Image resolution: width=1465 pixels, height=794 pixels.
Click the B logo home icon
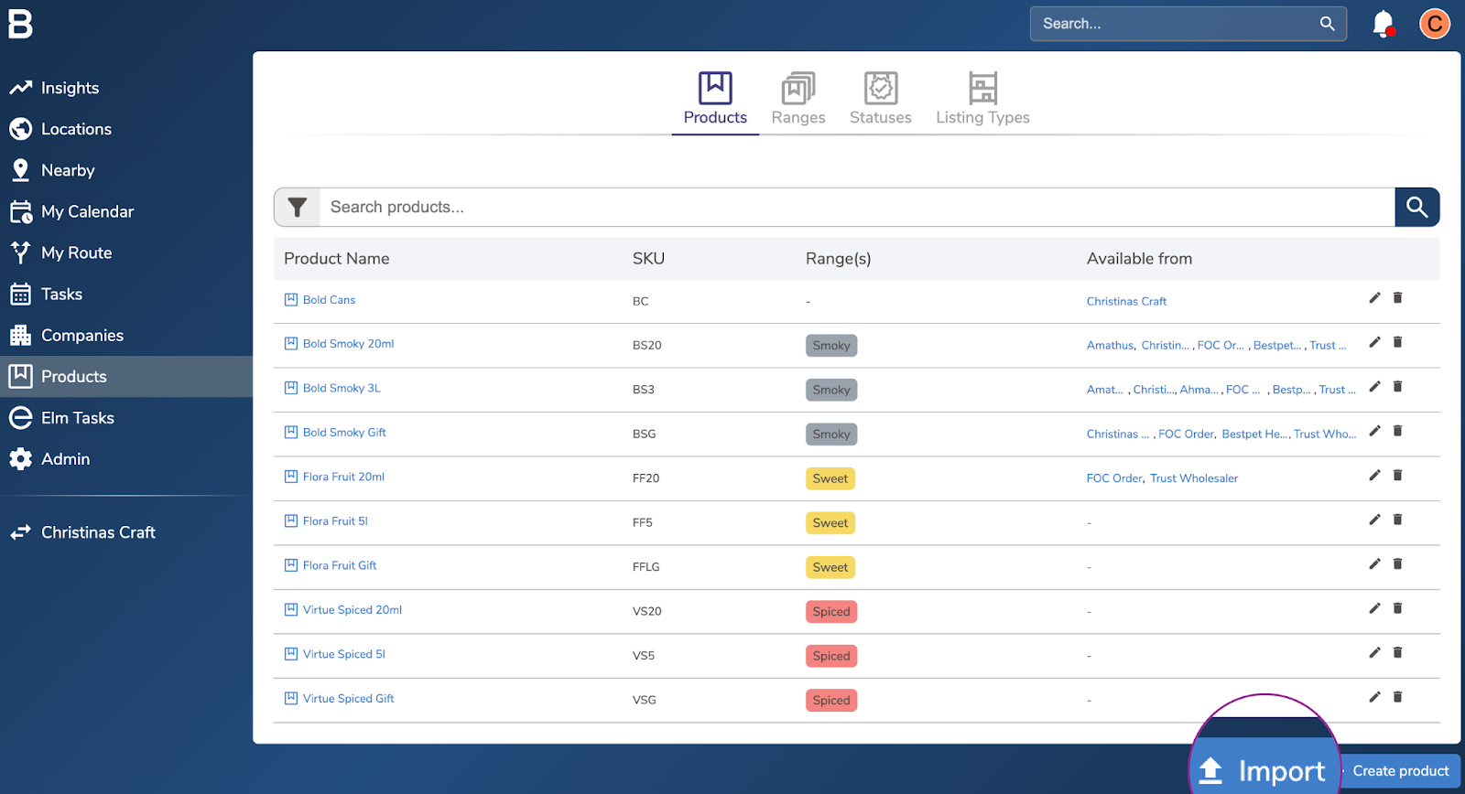(x=20, y=24)
